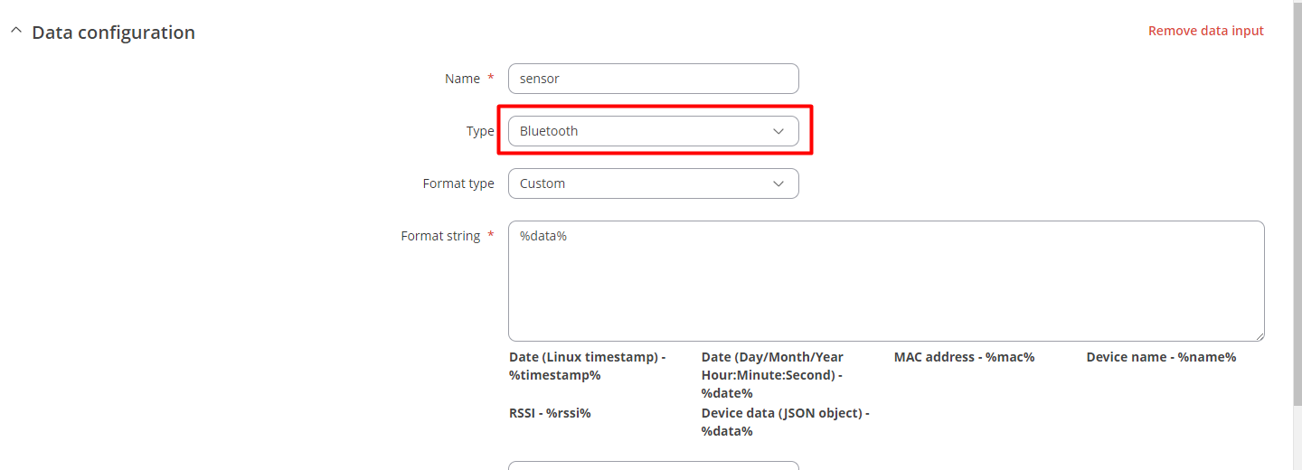1302x470 pixels.
Task: Click the text area resize grip corner
Action: click(1259, 335)
